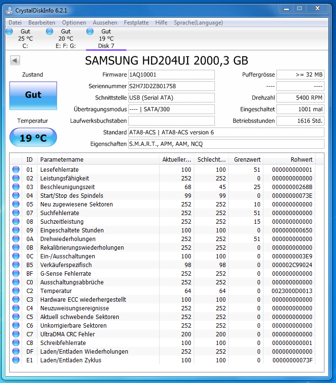The height and width of the screenshot is (383, 336).
Task: Open the Bearbeiten menu
Action: pos(42,23)
